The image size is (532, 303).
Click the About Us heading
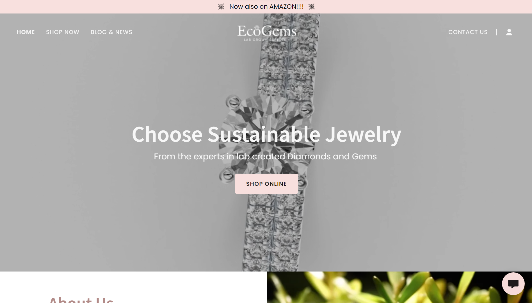pyautogui.click(x=81, y=300)
